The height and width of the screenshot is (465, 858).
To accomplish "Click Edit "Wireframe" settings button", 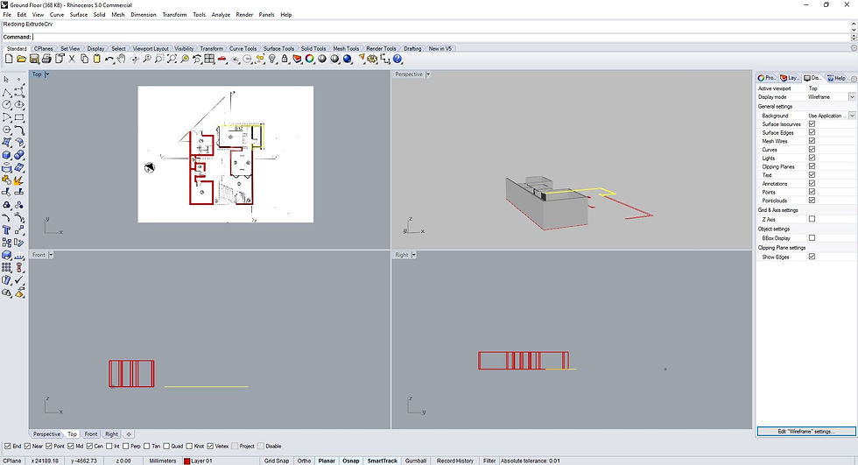I will tap(806, 432).
